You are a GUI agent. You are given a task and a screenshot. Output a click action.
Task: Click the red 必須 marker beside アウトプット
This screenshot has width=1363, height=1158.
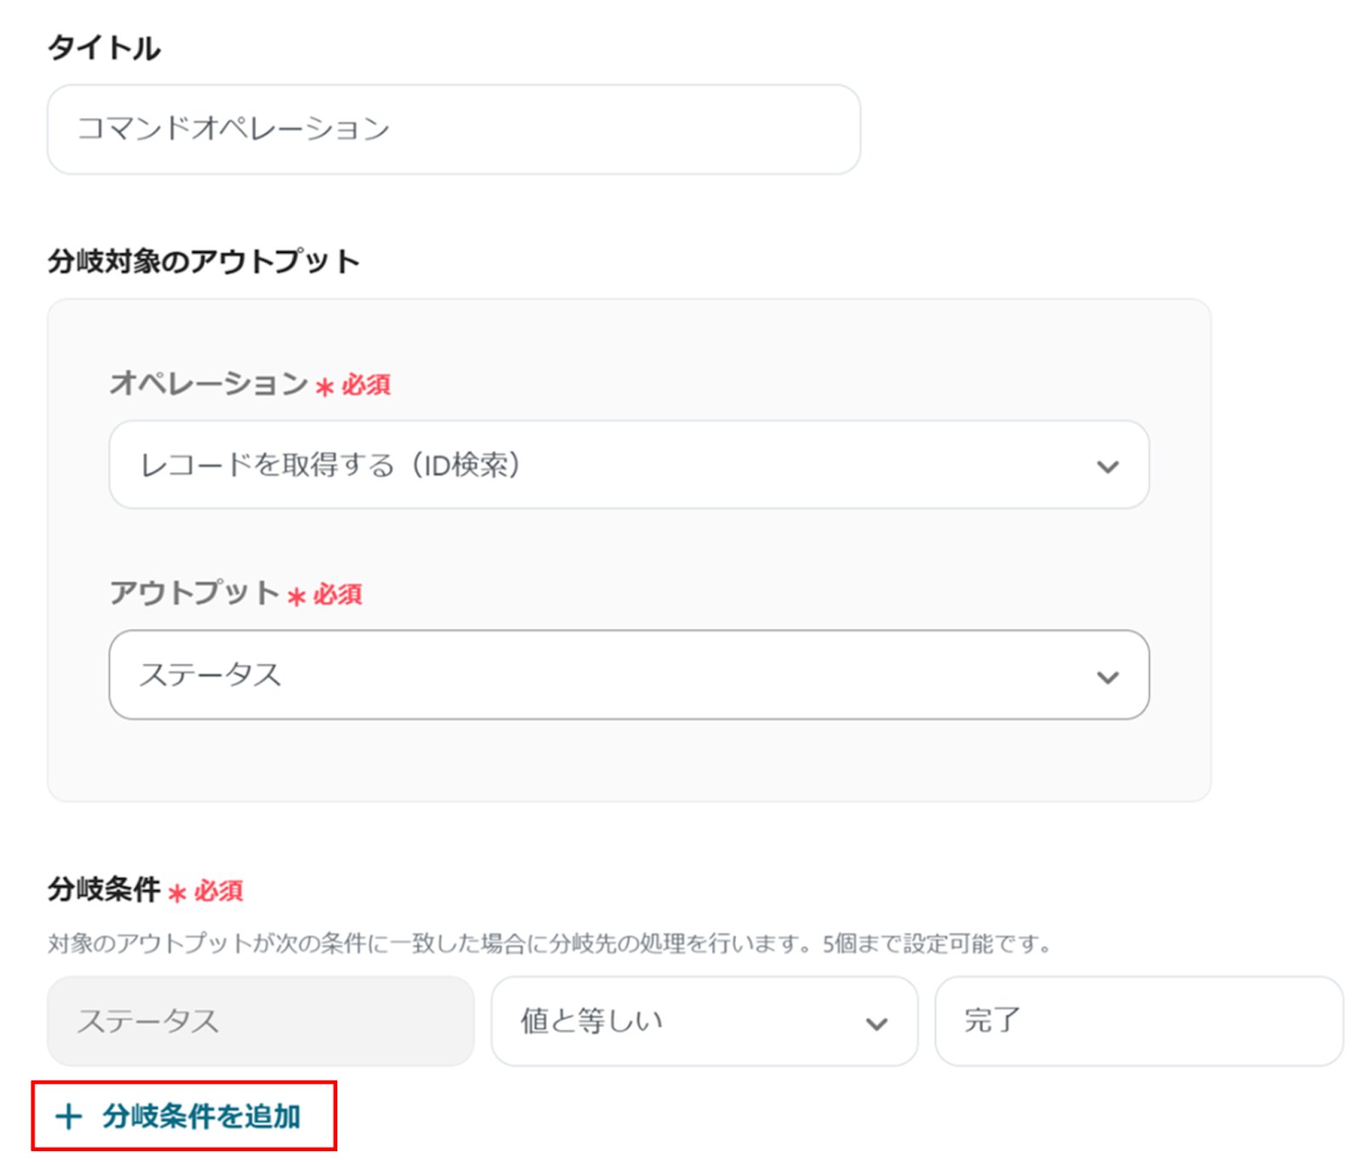tap(336, 595)
